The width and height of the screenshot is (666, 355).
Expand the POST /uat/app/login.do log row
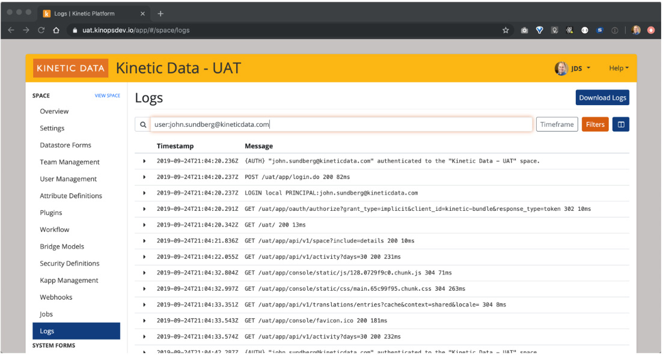pyautogui.click(x=144, y=177)
